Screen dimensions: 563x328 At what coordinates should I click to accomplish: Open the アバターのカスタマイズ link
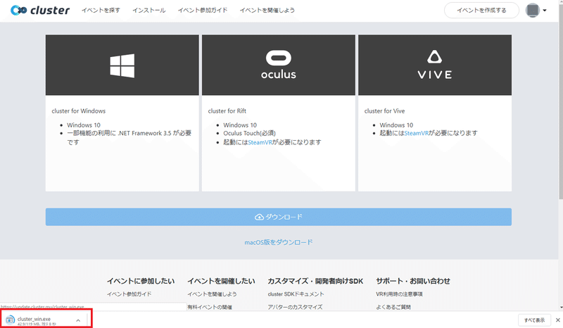(x=295, y=307)
